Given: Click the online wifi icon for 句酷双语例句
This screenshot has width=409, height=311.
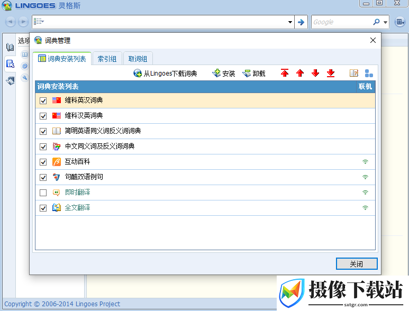Looking at the screenshot, I should tap(366, 177).
